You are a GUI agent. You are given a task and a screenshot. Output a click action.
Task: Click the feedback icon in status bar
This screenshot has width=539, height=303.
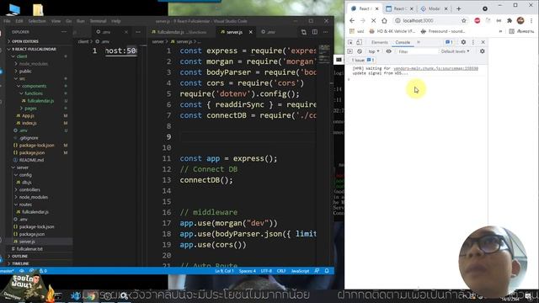point(317,271)
